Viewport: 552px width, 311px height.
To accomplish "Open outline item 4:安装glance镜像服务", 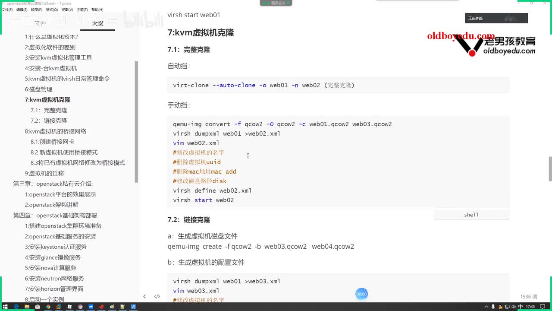I will pyautogui.click(x=53, y=257).
